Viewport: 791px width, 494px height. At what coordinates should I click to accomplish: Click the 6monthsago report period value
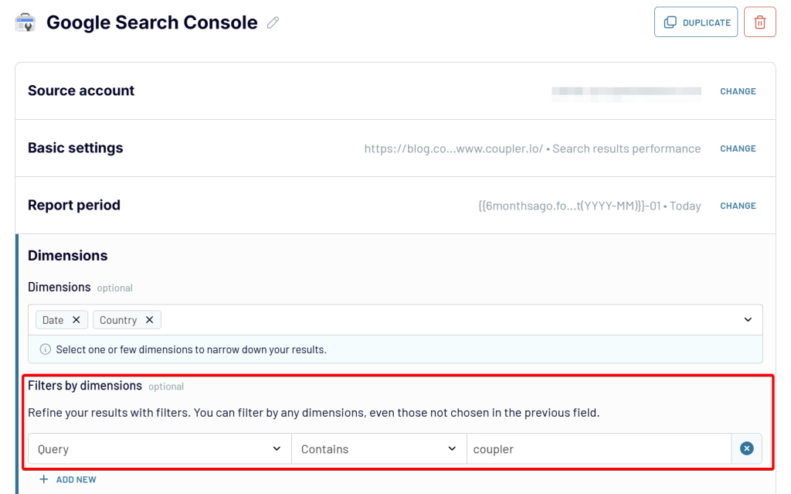569,206
